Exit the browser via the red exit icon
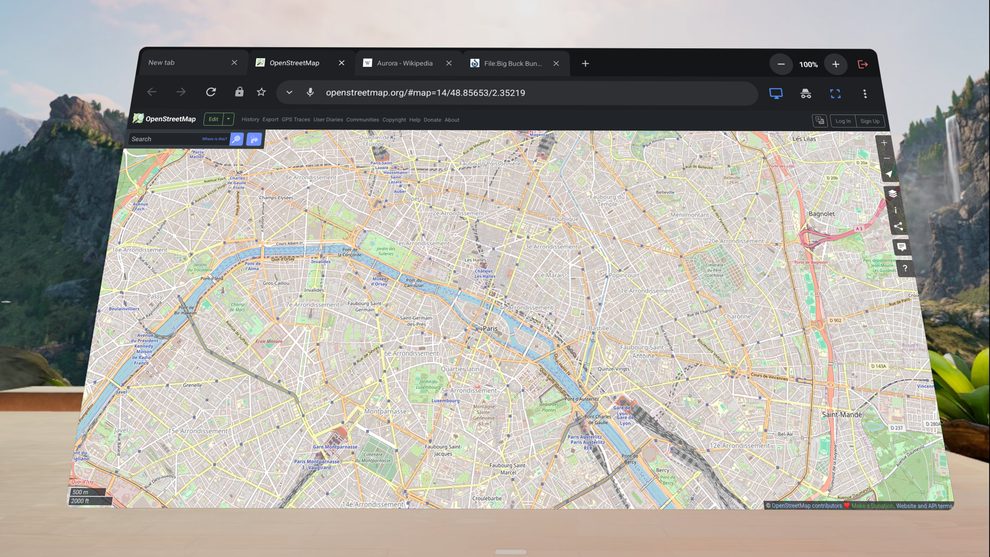The height and width of the screenshot is (557, 990). tap(863, 64)
